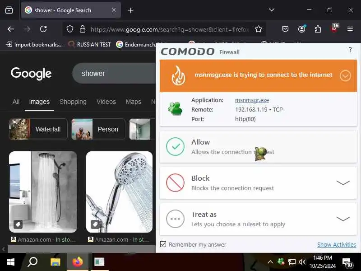Open Comodo Firewall help question mark
Viewport: 361px width, 271px height.
tap(350, 50)
